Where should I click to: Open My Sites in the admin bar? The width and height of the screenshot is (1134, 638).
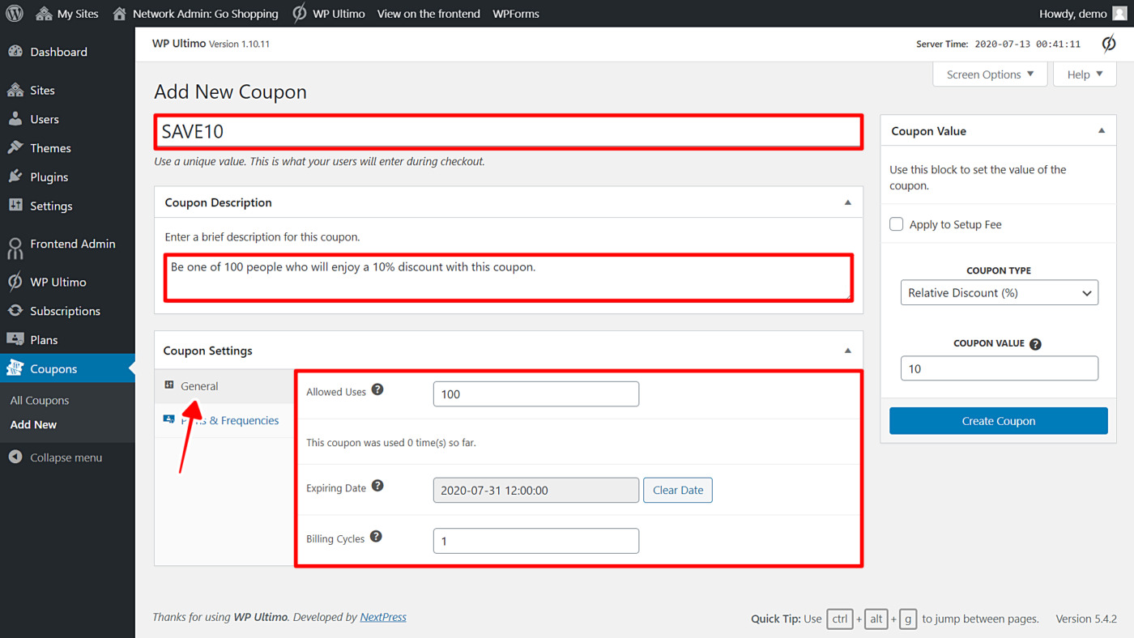pyautogui.click(x=66, y=14)
